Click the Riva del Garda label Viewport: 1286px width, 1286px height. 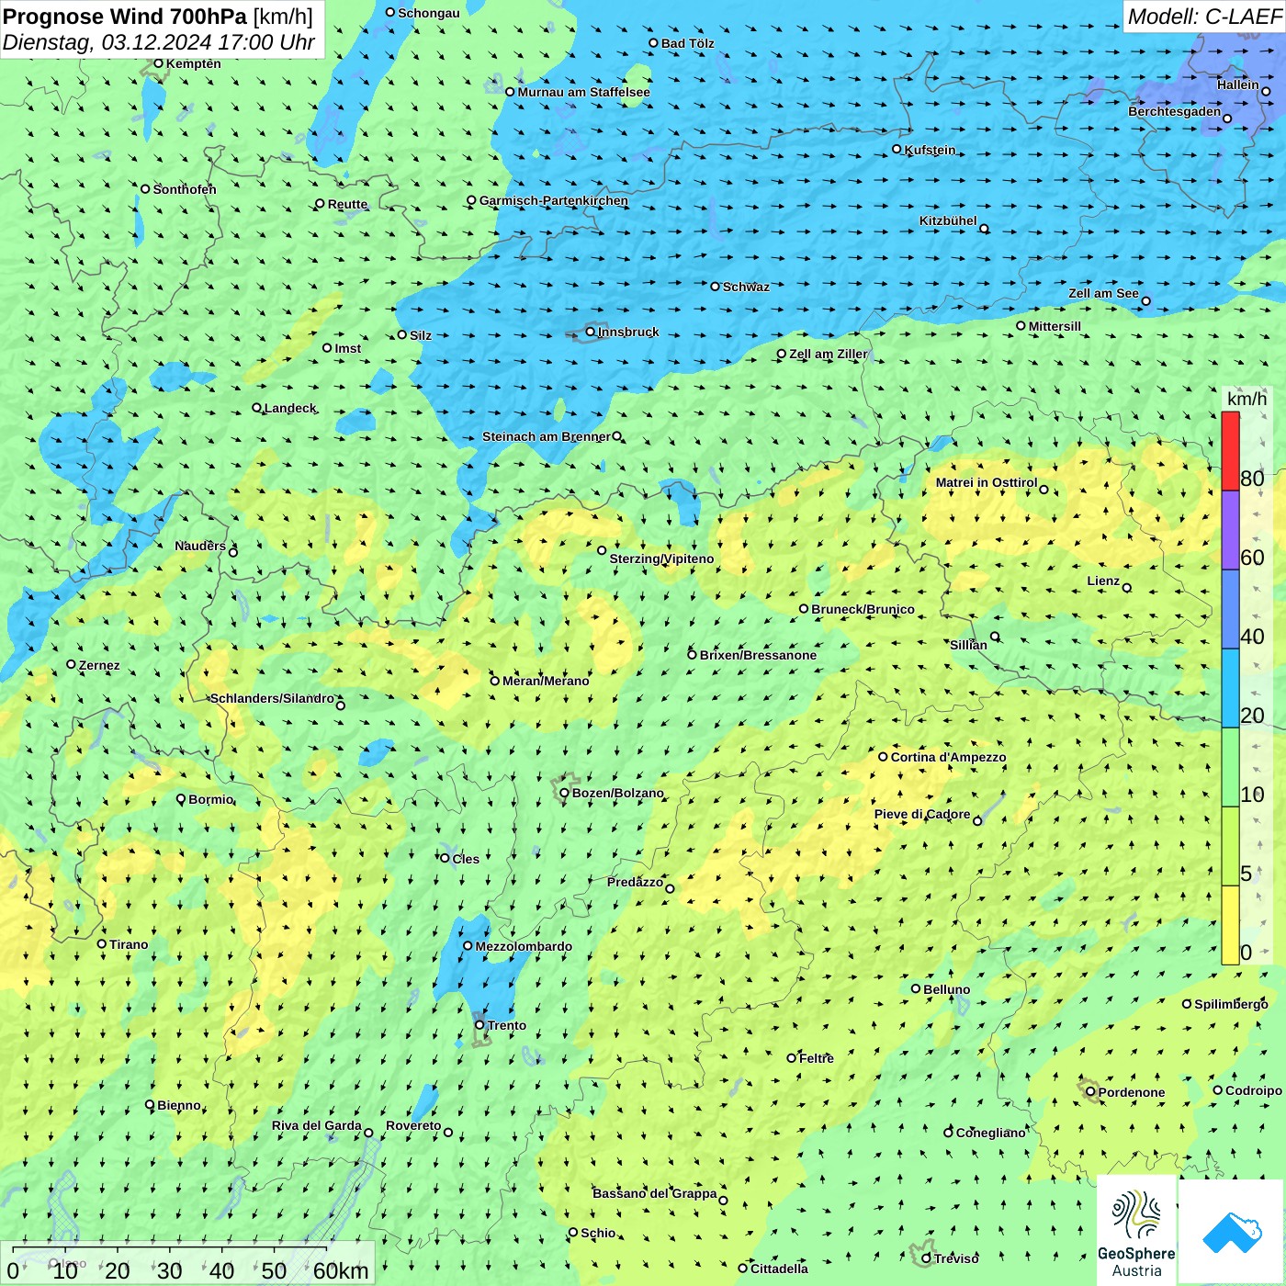317,1125
